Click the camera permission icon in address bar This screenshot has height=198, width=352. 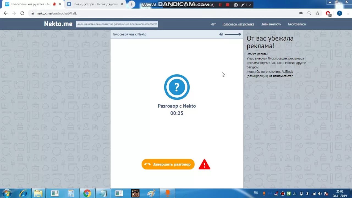[301, 13]
